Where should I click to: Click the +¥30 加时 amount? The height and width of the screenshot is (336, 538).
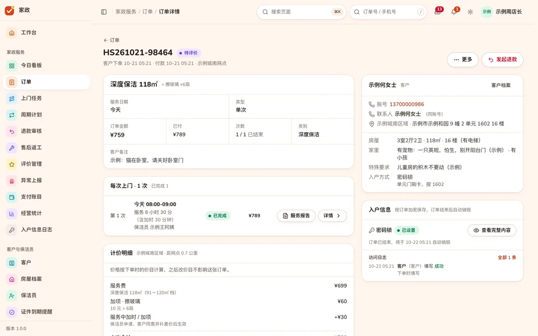pyautogui.click(x=340, y=317)
